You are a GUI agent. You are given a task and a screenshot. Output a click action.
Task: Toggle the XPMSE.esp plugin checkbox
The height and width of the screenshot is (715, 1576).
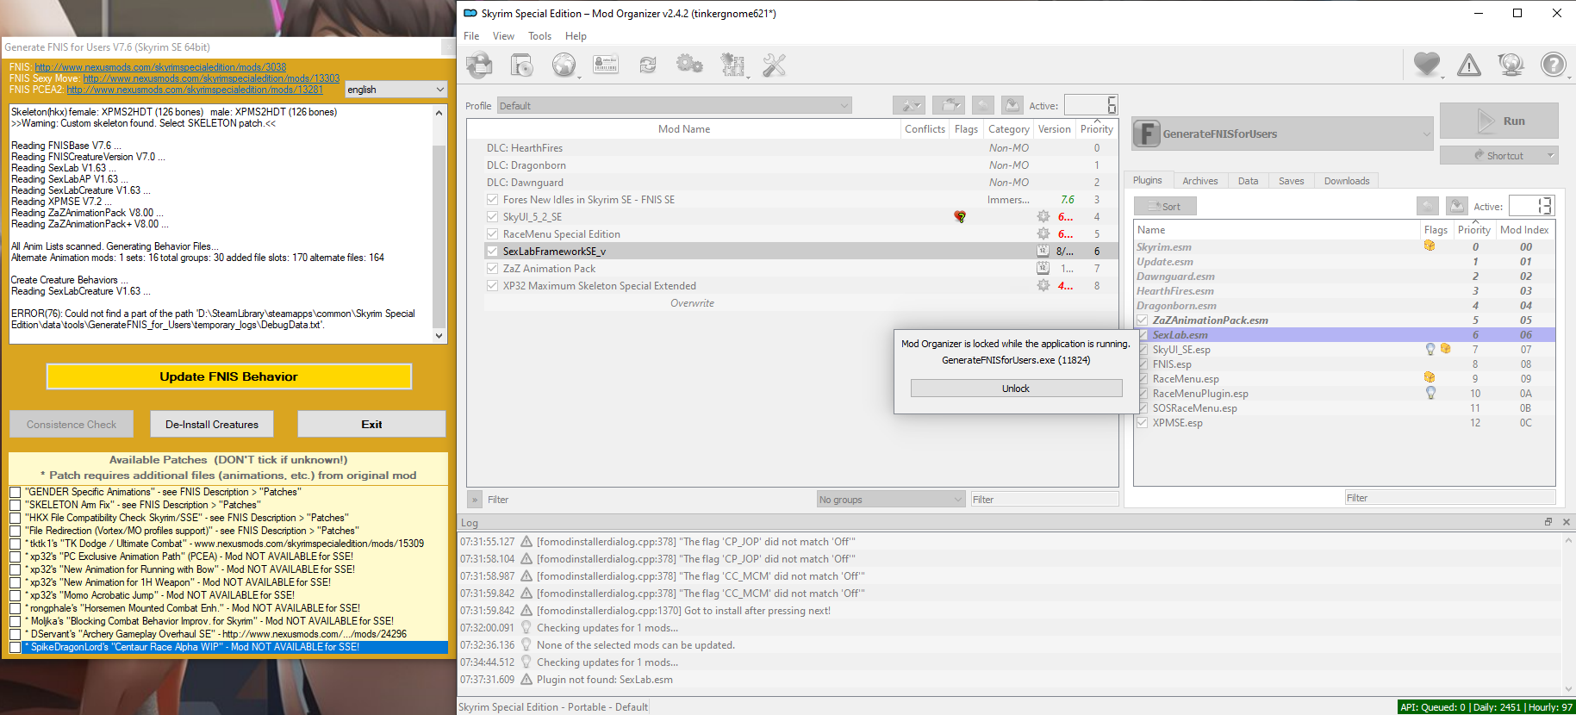pos(1142,423)
